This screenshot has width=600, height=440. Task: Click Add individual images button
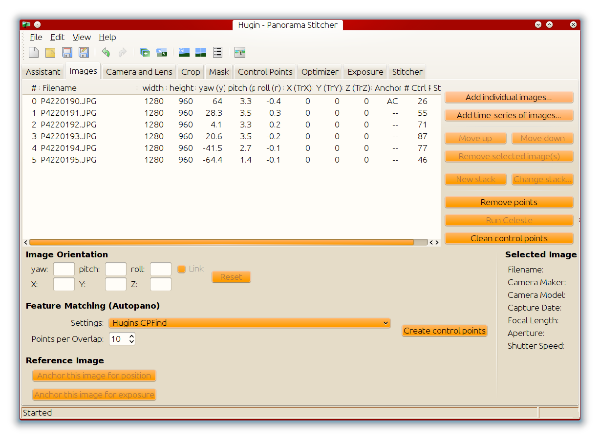point(509,97)
